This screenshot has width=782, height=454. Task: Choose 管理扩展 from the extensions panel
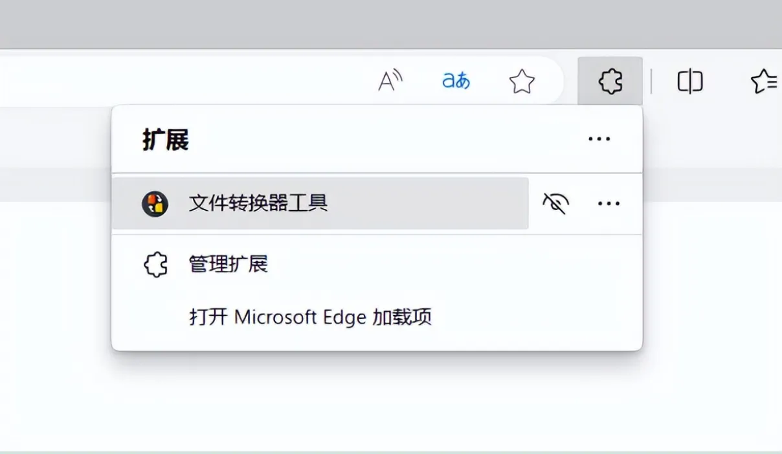click(x=229, y=265)
